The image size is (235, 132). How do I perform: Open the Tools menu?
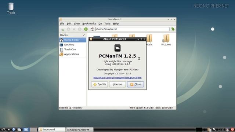click(x=107, y=23)
